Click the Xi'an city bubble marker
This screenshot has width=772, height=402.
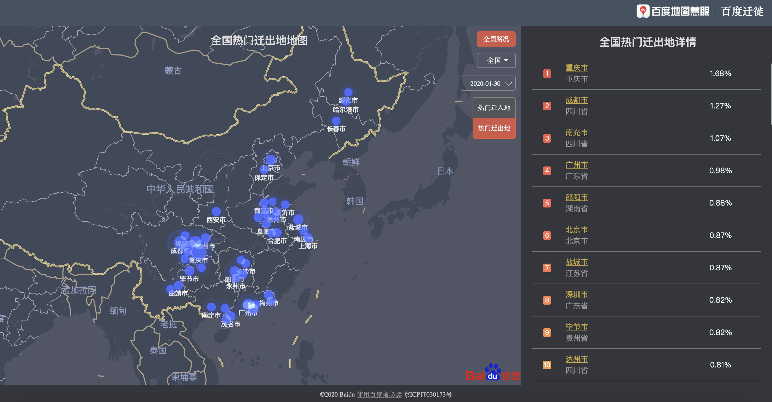[216, 212]
